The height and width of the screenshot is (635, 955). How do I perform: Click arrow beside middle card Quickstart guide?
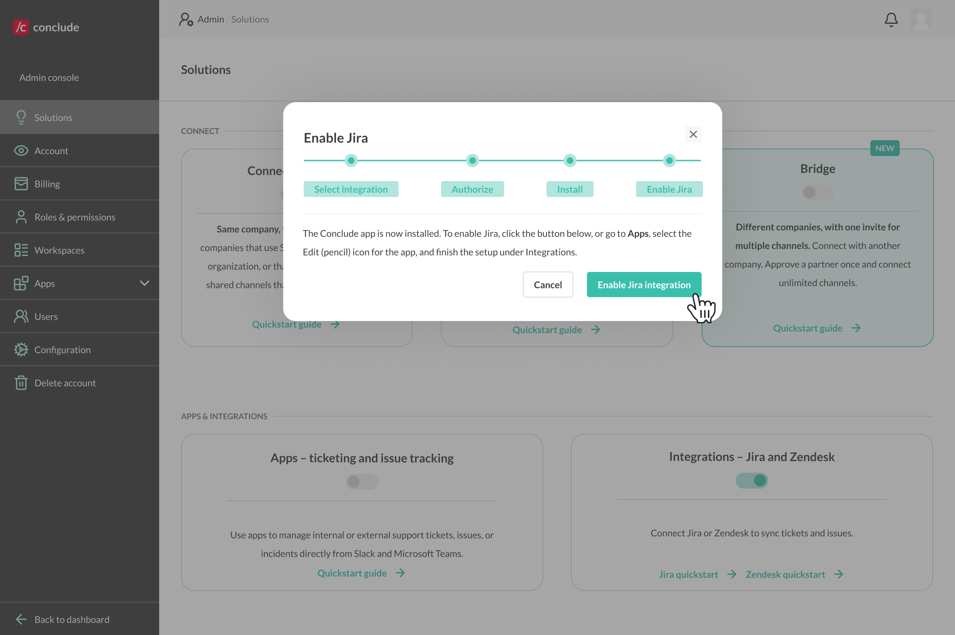(x=596, y=329)
